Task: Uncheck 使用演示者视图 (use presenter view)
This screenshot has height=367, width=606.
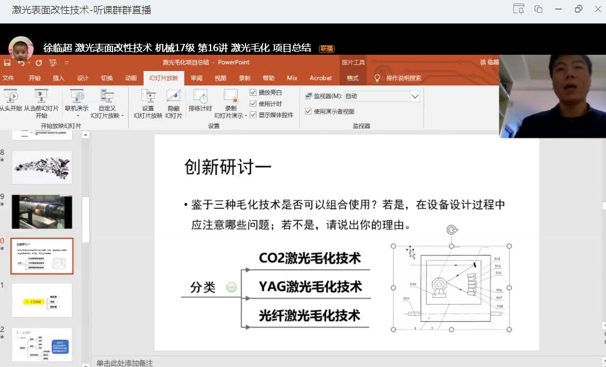Action: coord(309,111)
